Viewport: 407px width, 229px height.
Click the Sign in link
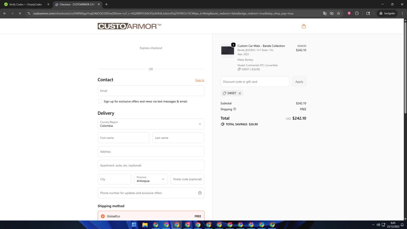pyautogui.click(x=200, y=80)
